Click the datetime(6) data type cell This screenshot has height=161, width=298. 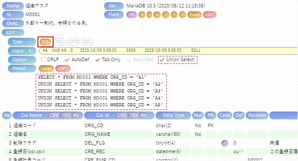pos(168,152)
